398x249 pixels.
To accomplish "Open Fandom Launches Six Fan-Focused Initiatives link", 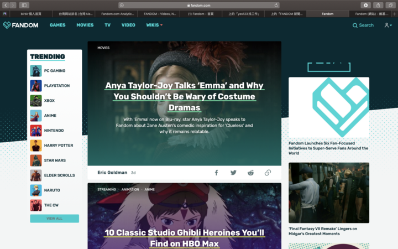I will [328, 148].
